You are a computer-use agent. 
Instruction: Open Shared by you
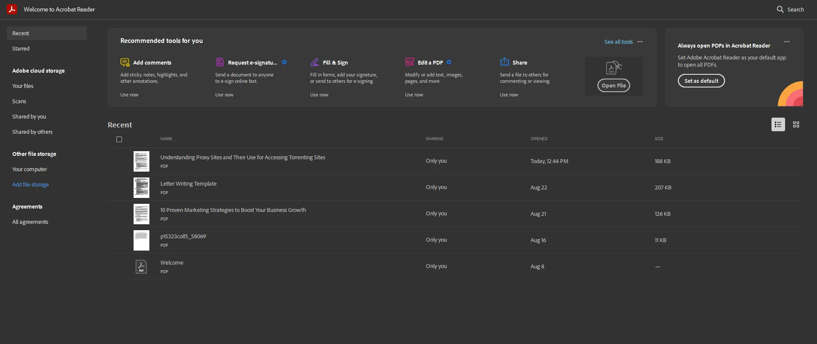point(29,116)
